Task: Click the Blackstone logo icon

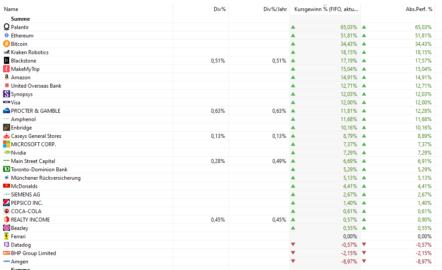Action: [x=7, y=61]
